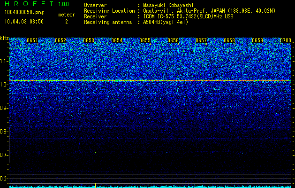Click the 1.0 frequency axis label
The image size is (295, 188).
[x=3, y=85]
